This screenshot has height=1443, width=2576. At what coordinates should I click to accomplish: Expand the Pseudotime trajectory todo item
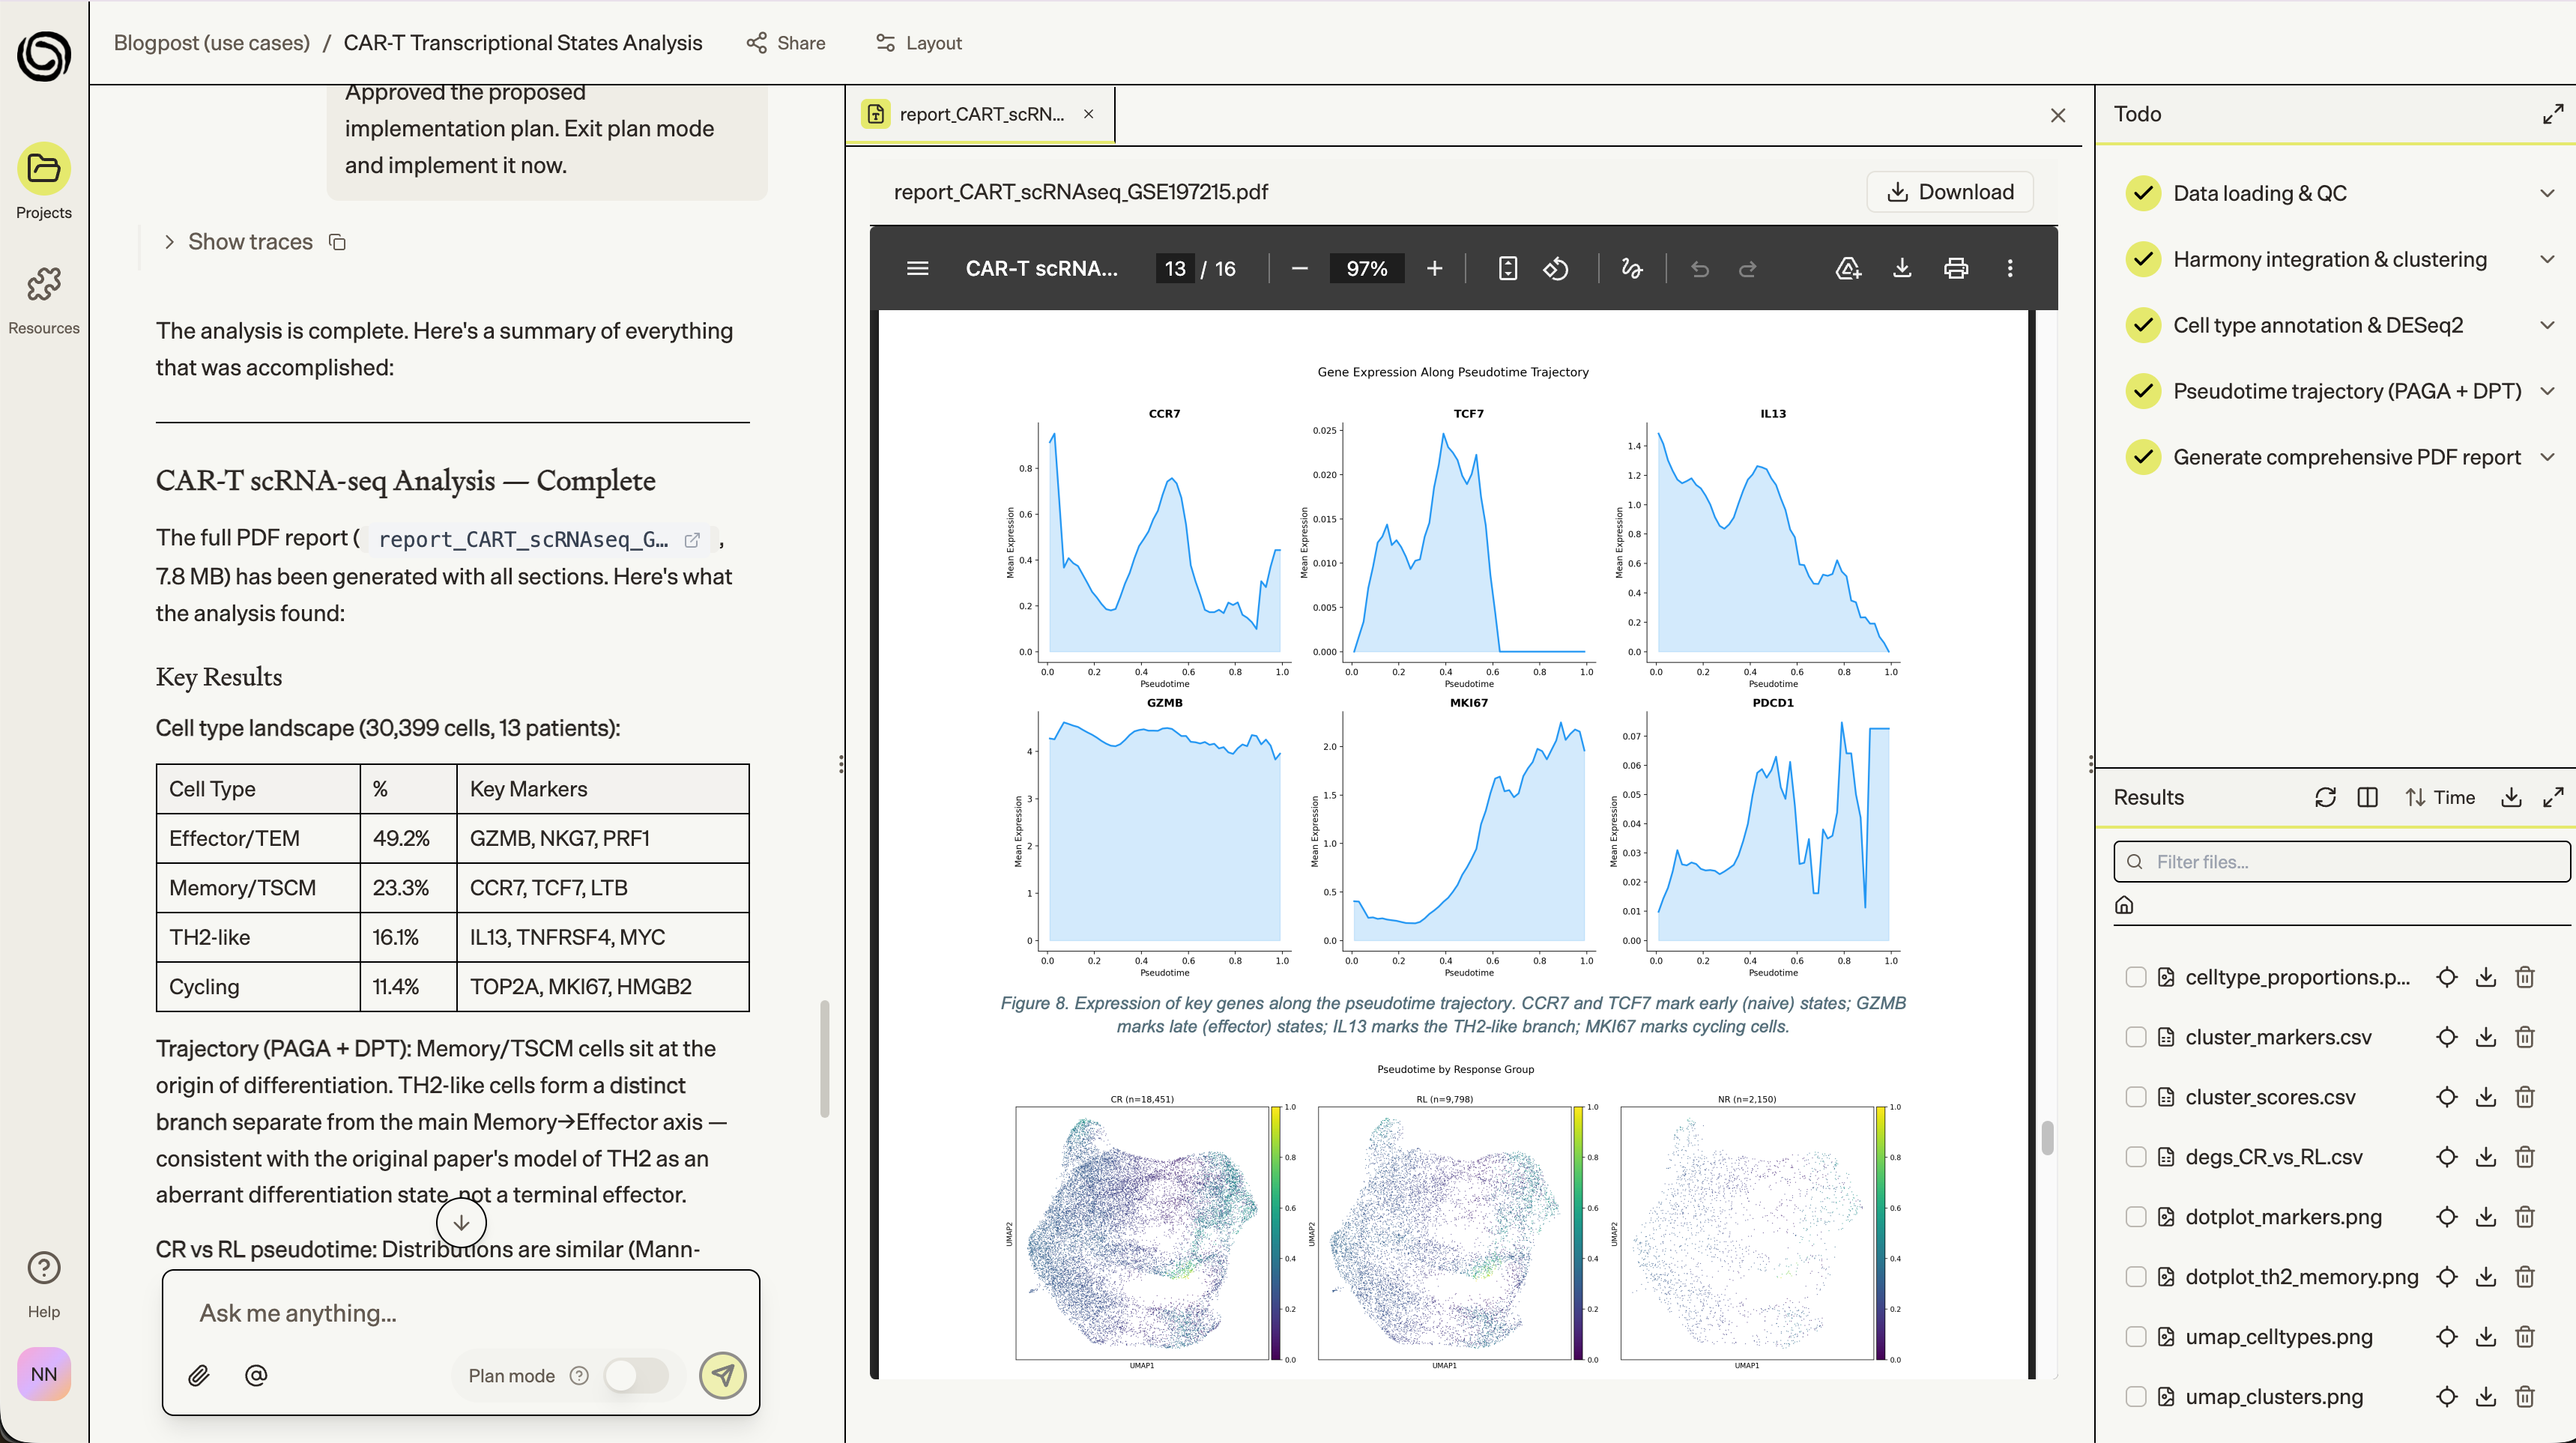click(x=2547, y=391)
